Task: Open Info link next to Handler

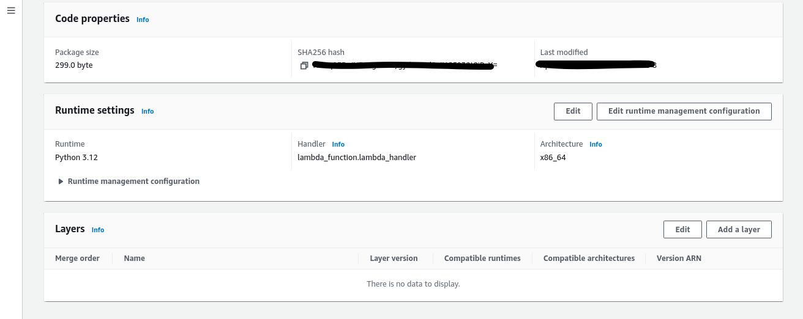Action: (338, 144)
